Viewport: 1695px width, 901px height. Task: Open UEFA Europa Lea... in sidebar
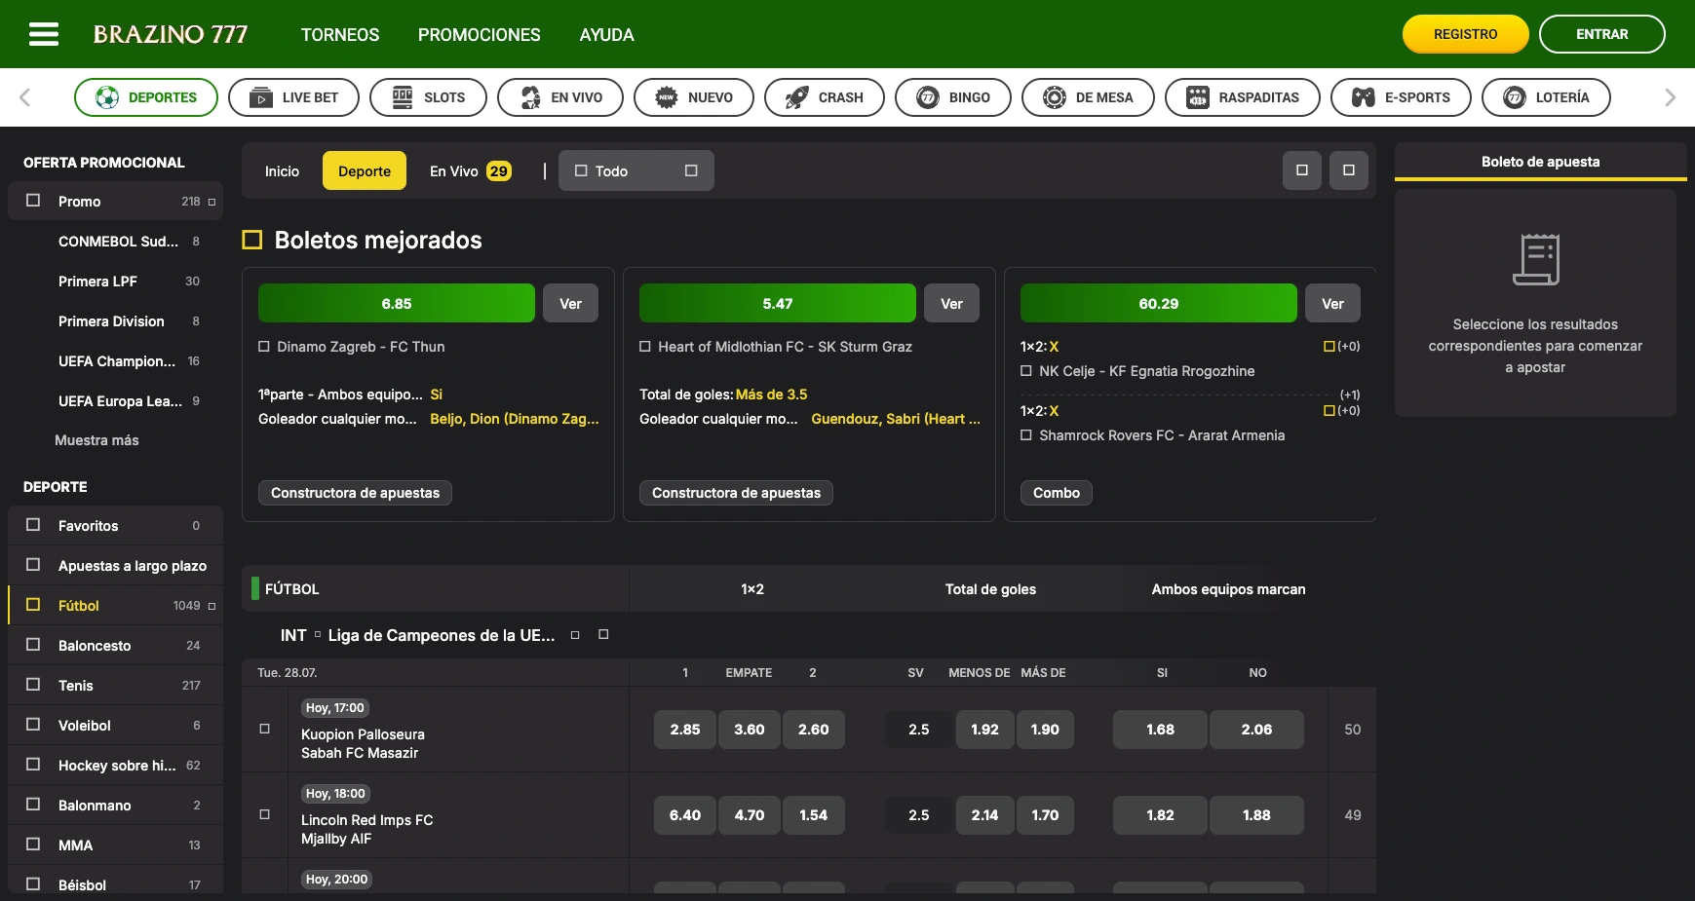point(116,401)
